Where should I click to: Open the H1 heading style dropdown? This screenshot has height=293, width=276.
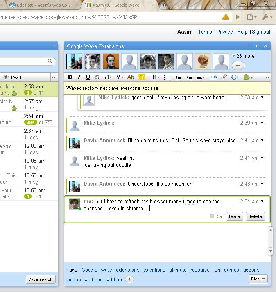[154, 77]
